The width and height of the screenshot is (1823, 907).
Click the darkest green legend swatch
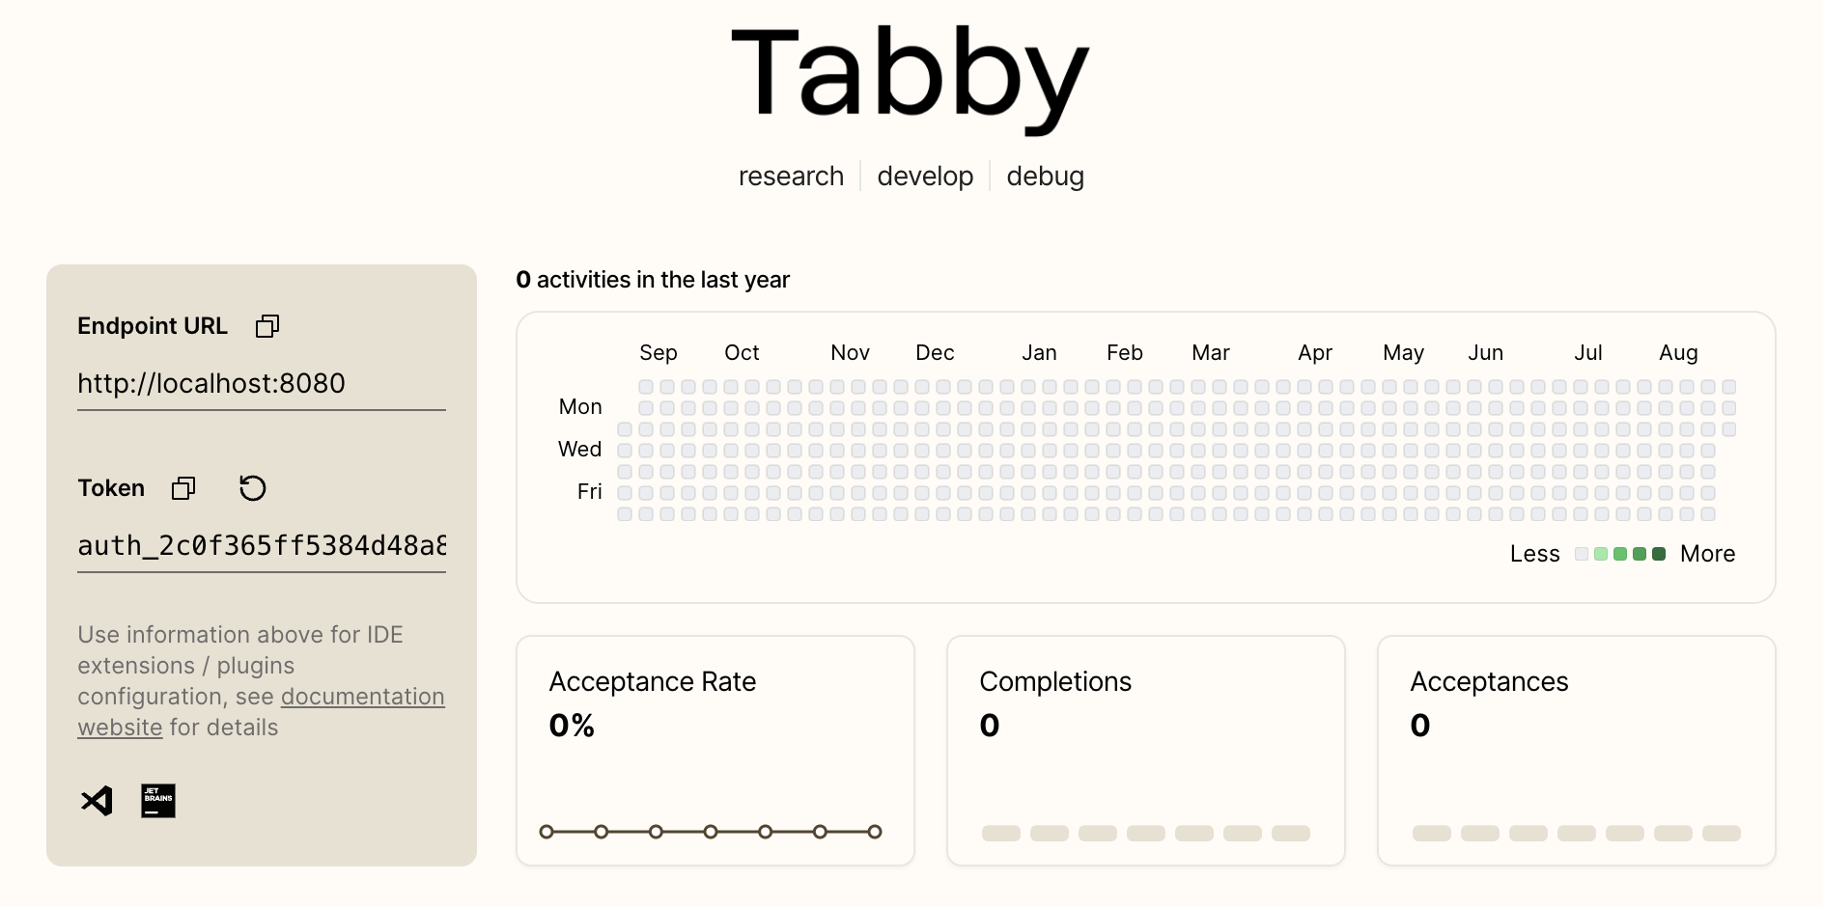[x=1659, y=554]
